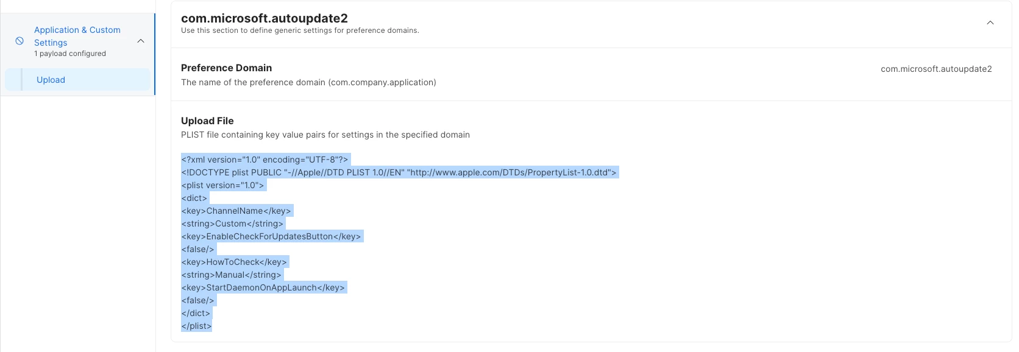
Task: Click the "1 payload configured" text
Action: coord(70,54)
